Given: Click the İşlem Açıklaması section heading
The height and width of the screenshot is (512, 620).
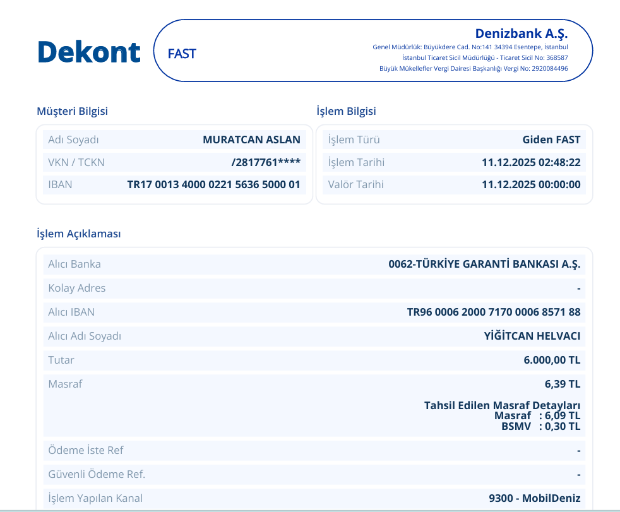Looking at the screenshot, I should click(x=79, y=234).
